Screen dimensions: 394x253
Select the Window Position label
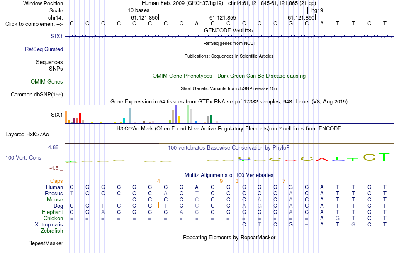point(43,3)
